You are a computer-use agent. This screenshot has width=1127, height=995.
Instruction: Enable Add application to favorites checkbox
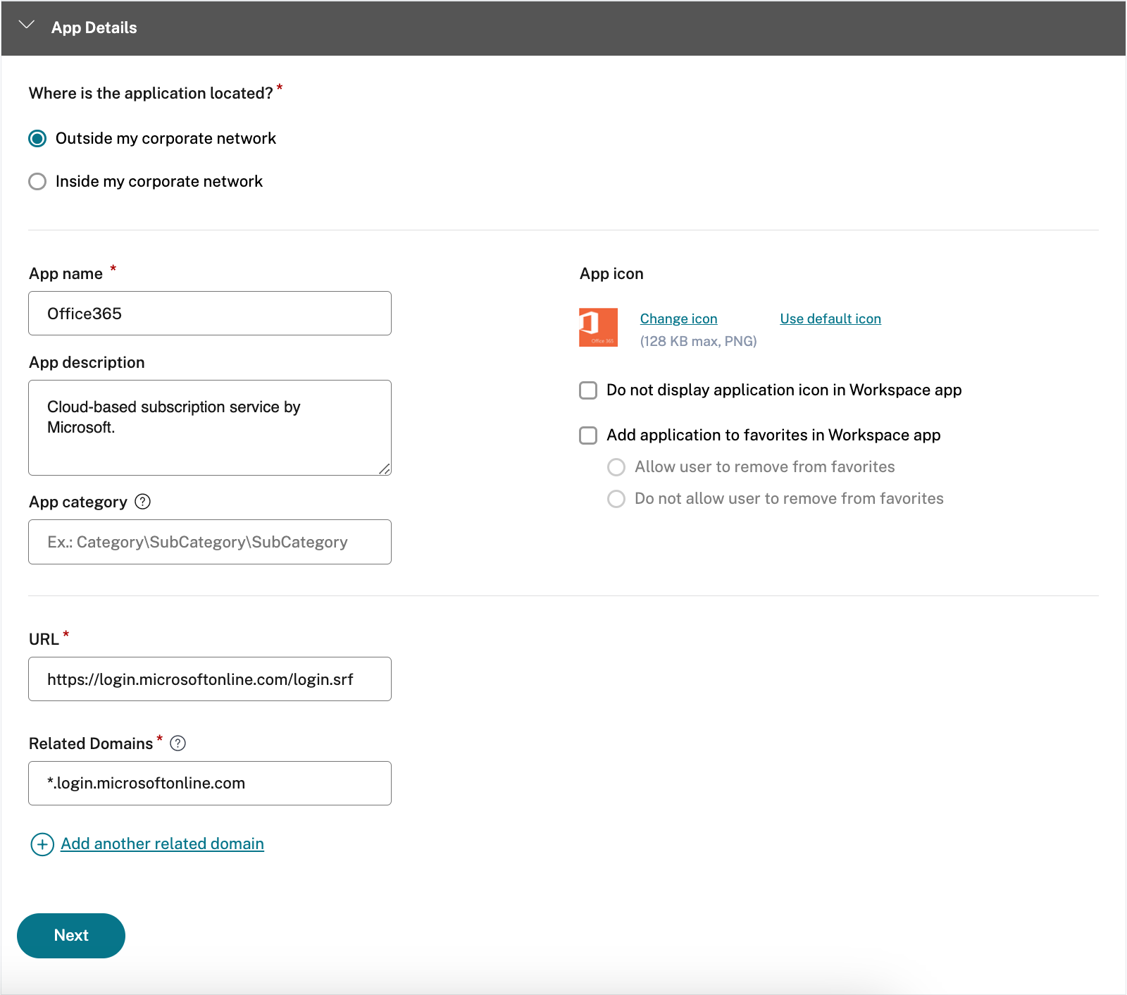[588, 435]
